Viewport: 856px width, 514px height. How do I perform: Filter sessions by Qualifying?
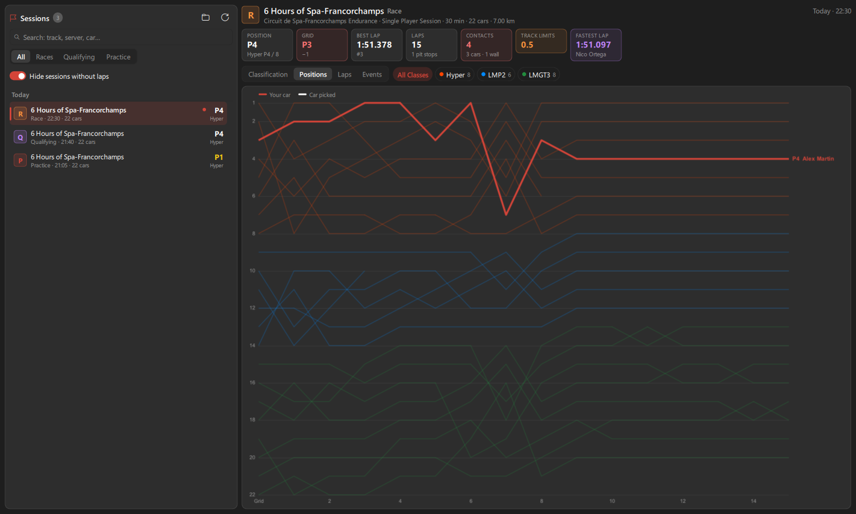[79, 57]
